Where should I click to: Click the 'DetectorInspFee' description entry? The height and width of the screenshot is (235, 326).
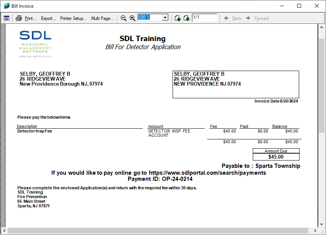click(35, 131)
